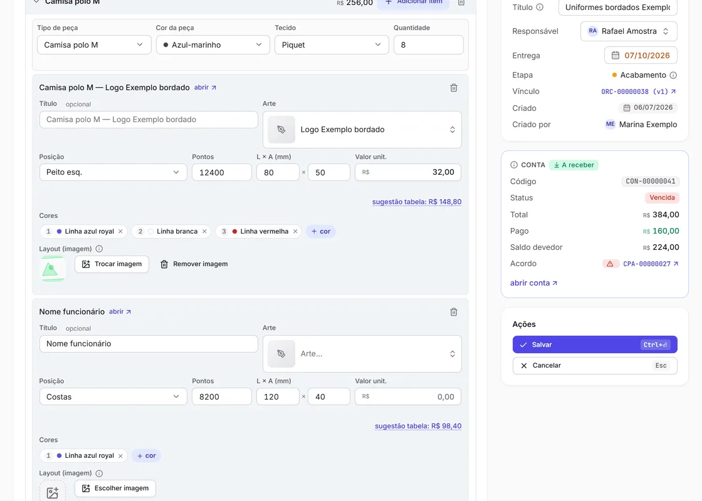This screenshot has width=702, height=501.
Task: Open agreement CPA-00000027 link
Action: pos(651,264)
